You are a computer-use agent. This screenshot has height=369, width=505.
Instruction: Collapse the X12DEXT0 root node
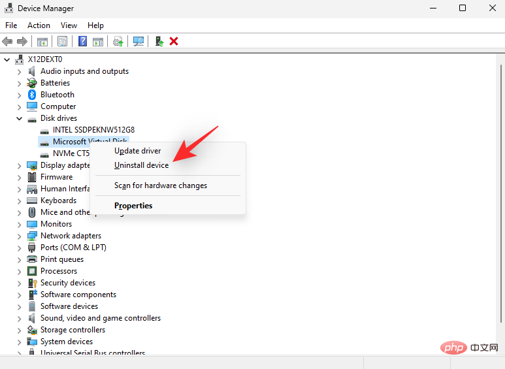pos(7,59)
